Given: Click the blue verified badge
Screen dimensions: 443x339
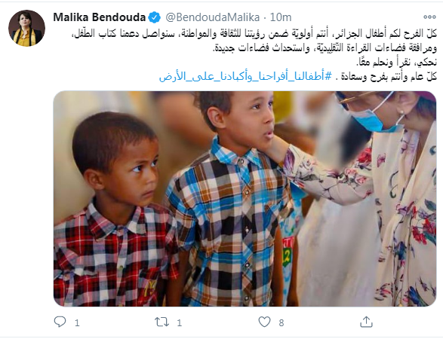Looking at the screenshot, I should 155,17.
